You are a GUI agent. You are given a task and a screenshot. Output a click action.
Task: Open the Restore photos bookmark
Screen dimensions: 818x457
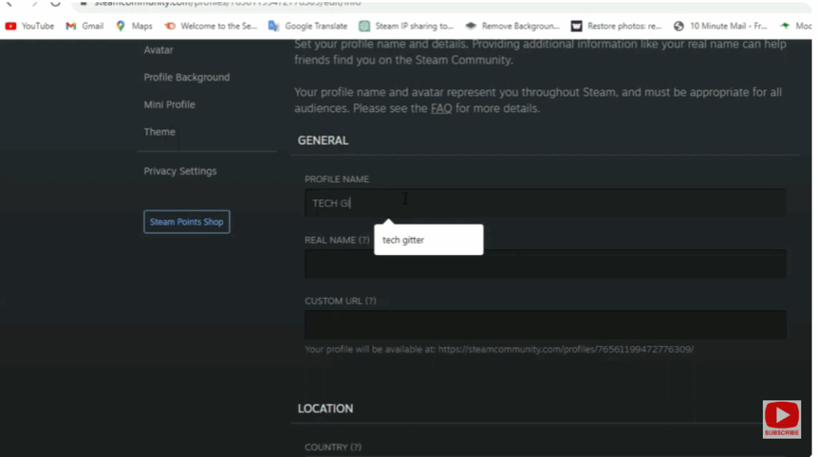point(616,26)
